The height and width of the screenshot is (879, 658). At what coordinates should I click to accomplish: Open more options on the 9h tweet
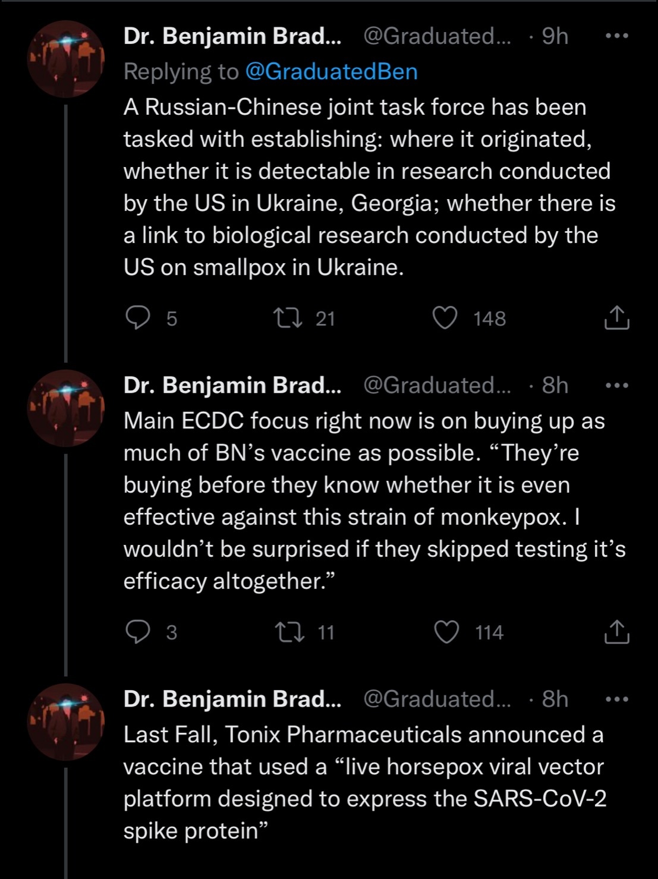pos(616,36)
